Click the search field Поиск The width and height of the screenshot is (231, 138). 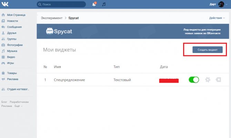(61, 4)
